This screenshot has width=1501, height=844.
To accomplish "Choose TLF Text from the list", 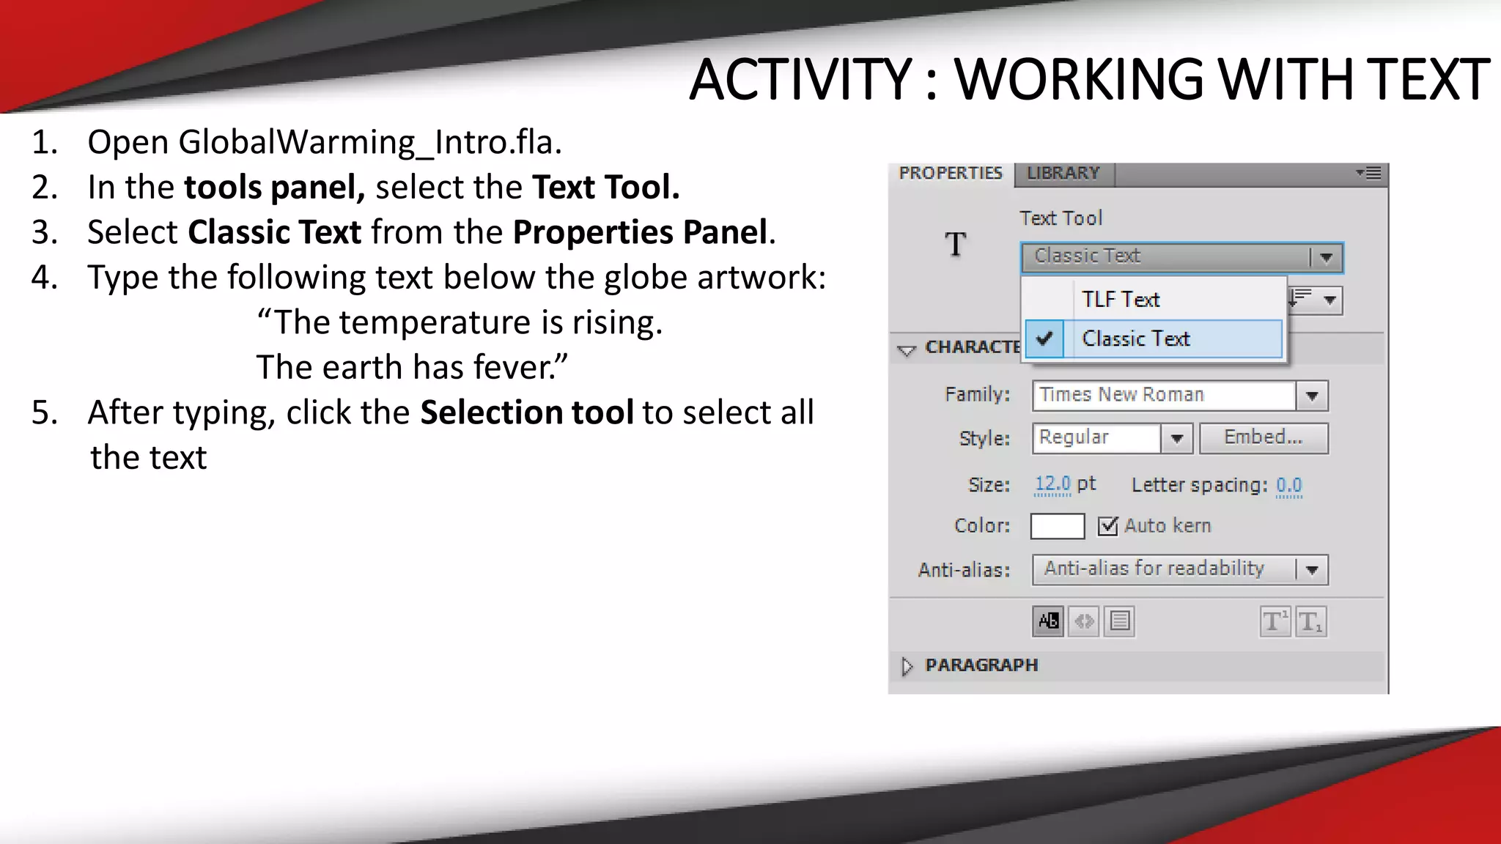I will coord(1154,300).
